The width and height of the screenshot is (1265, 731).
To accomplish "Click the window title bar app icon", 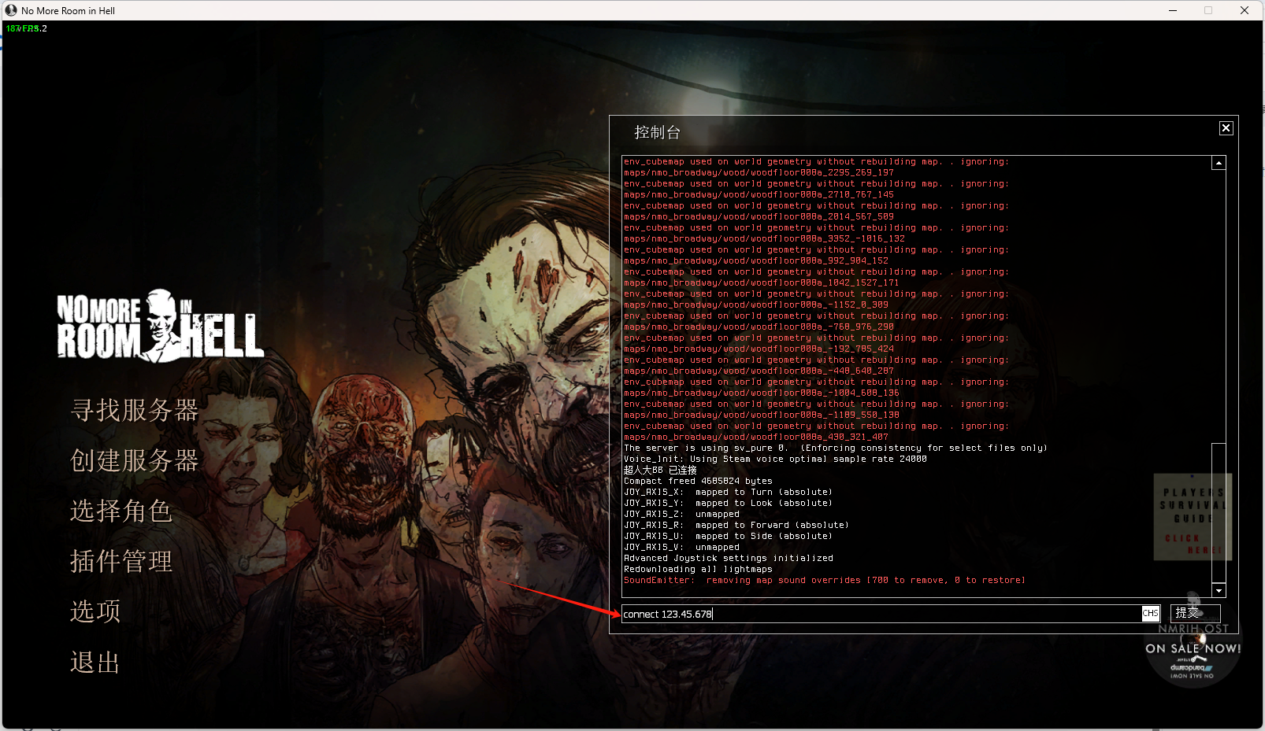I will (x=11, y=10).
